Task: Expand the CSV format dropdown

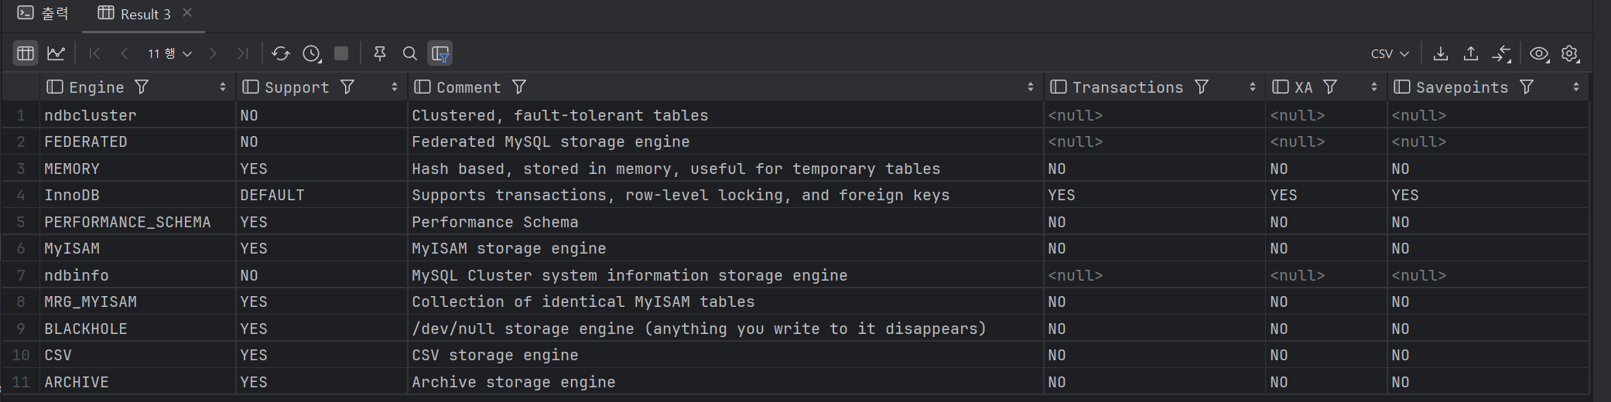Action: [1390, 53]
